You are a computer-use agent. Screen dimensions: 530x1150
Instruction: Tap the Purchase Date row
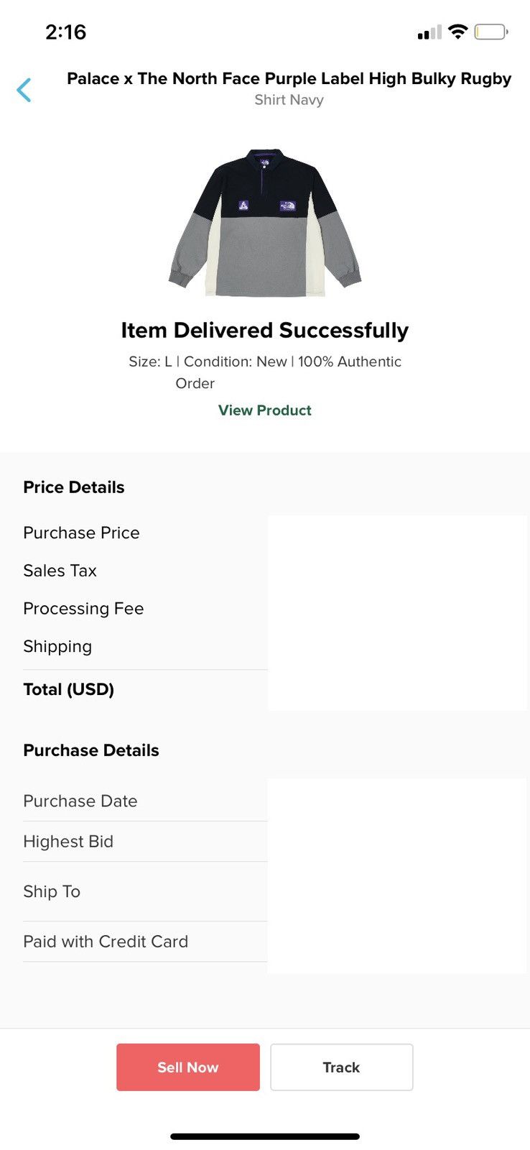point(275,801)
